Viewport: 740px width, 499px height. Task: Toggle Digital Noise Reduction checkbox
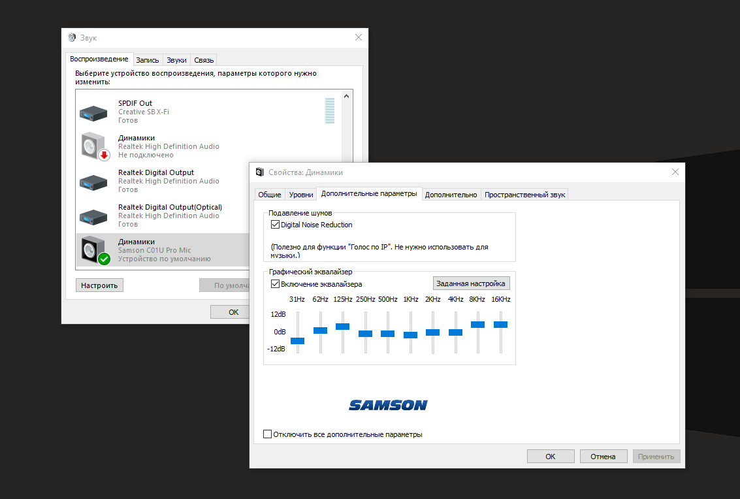tap(275, 225)
